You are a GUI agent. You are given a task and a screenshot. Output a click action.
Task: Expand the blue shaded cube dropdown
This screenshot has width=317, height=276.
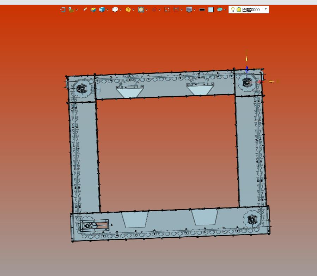(x=107, y=10)
